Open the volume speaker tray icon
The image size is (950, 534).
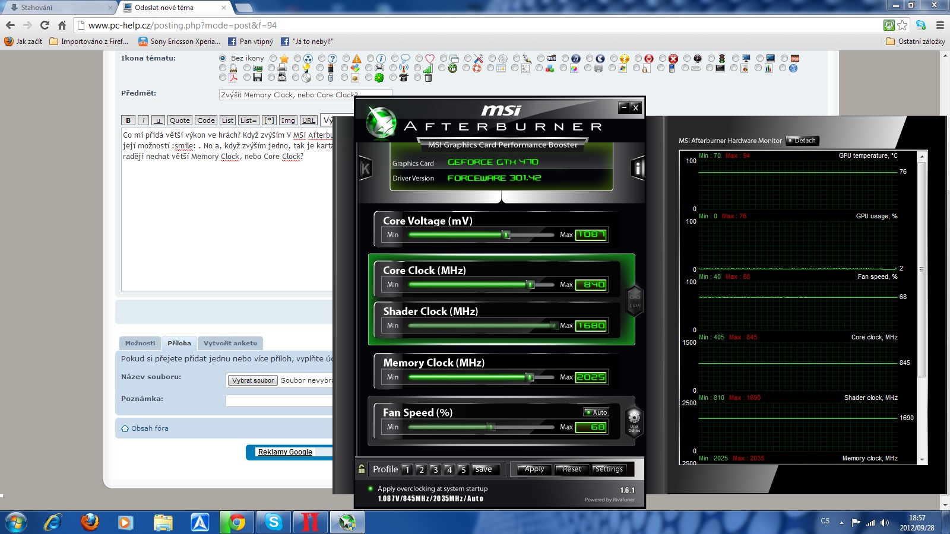tap(885, 523)
